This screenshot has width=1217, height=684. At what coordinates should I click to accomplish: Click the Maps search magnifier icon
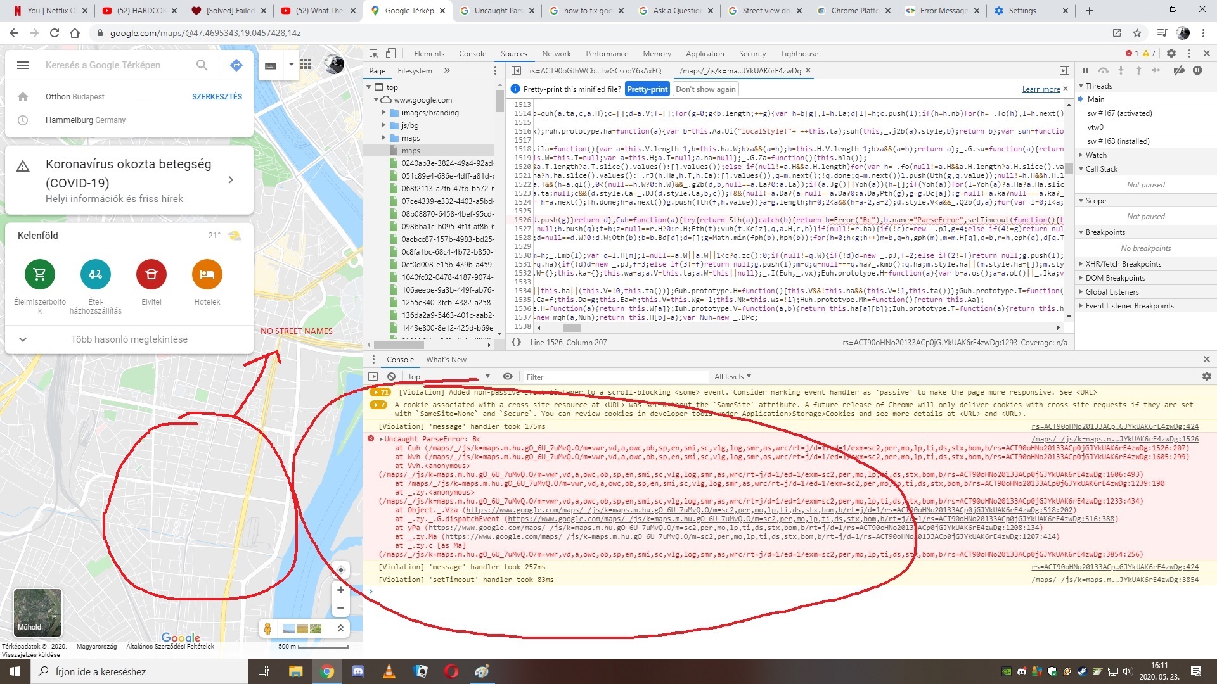pos(202,65)
